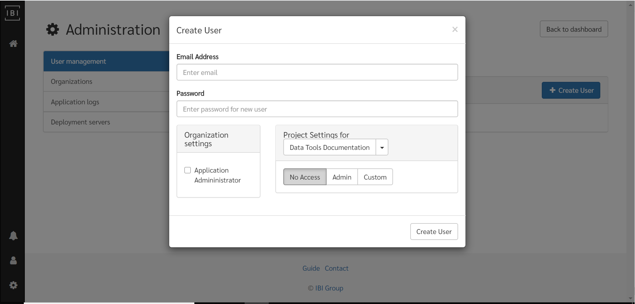Open notifications via the bell icon
635x304 pixels.
[14, 236]
